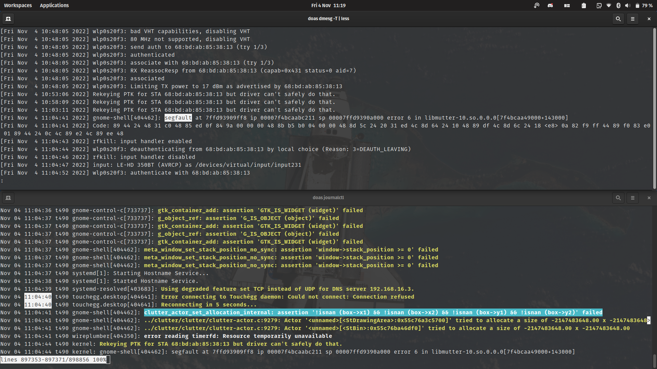Click the Bluetooth status icon

[619, 5]
